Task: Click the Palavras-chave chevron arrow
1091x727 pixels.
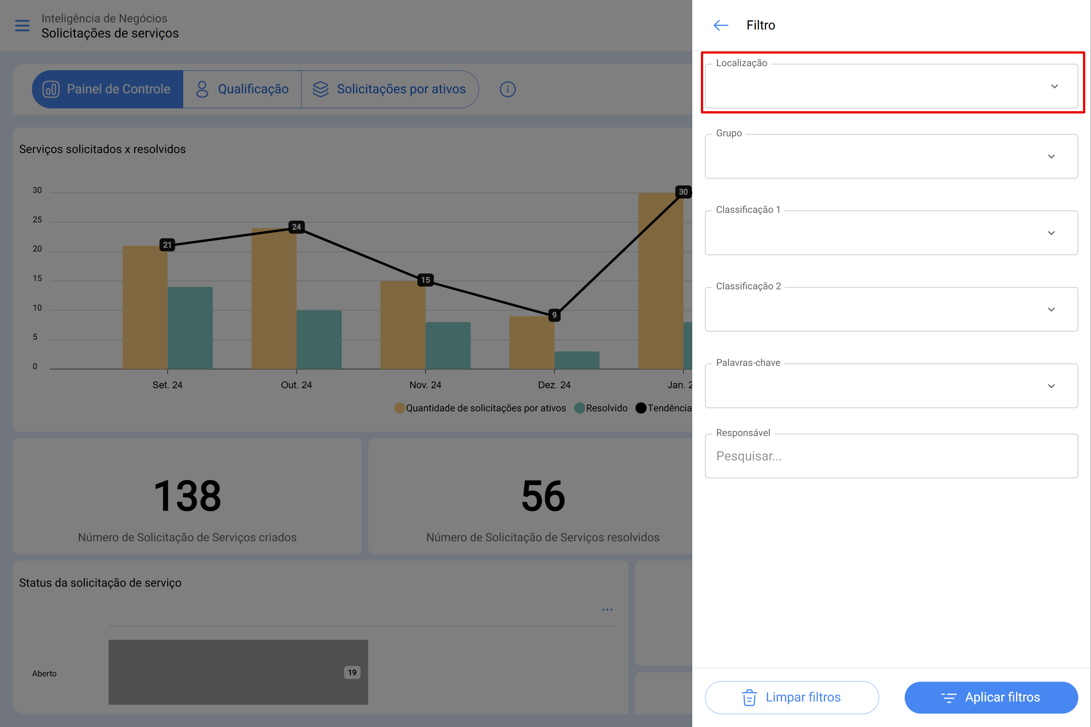Action: point(1051,386)
